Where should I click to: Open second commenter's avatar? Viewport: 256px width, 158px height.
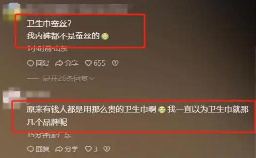pyautogui.click(x=12, y=98)
